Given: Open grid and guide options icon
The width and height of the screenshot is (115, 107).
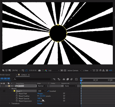Looking at the screenshot, I should [23, 70].
